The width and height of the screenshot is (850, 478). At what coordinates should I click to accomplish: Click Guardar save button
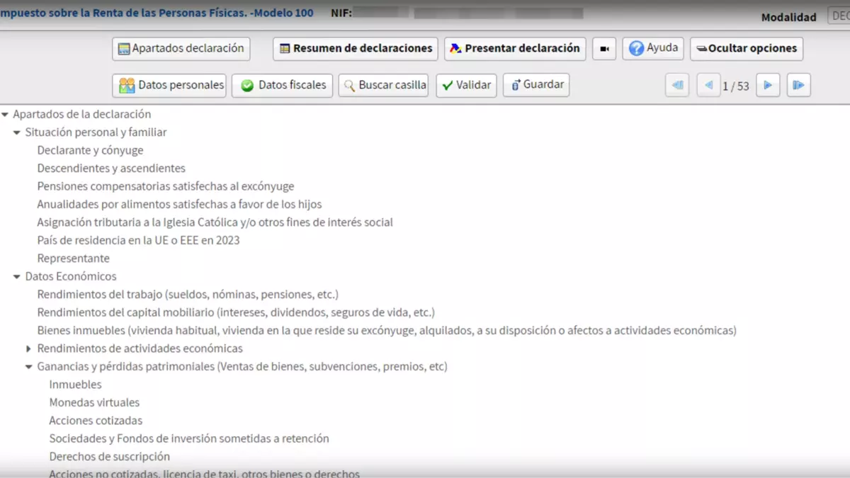click(536, 85)
